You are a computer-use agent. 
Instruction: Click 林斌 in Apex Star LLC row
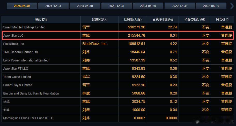coord(86,35)
